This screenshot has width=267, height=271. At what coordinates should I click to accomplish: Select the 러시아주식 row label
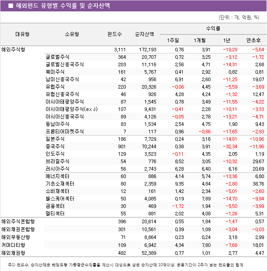(57, 169)
